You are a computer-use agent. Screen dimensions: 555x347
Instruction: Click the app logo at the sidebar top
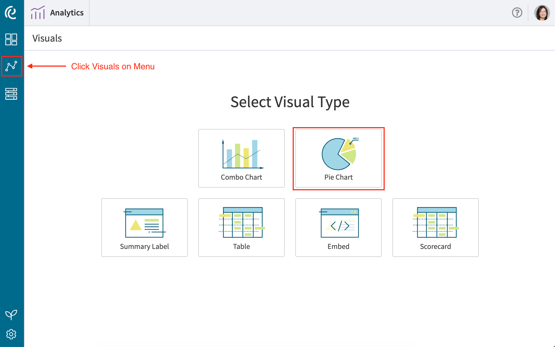pyautogui.click(x=11, y=13)
